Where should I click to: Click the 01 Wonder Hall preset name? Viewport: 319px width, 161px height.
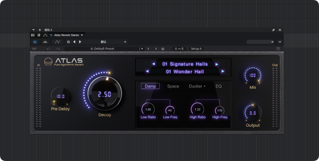coord(185,71)
